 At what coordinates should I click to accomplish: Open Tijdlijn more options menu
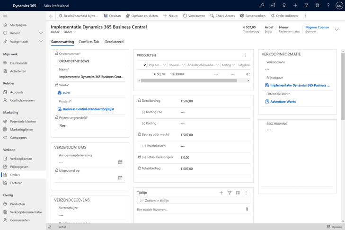point(246,193)
